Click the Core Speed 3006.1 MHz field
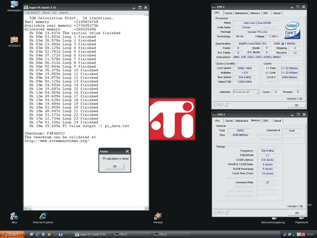317x238 pixels. (x=245, y=68)
